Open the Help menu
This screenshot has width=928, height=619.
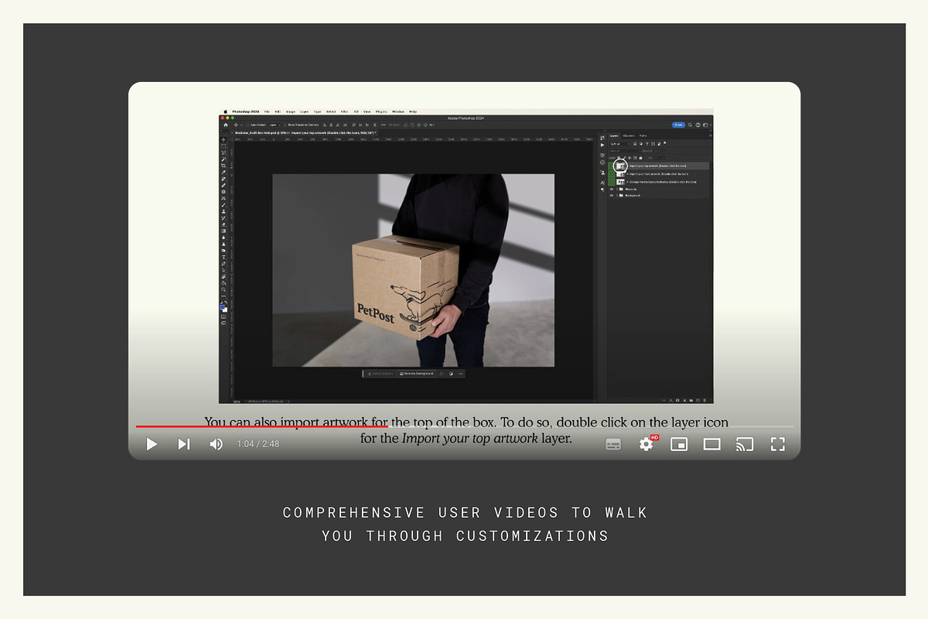[413, 111]
